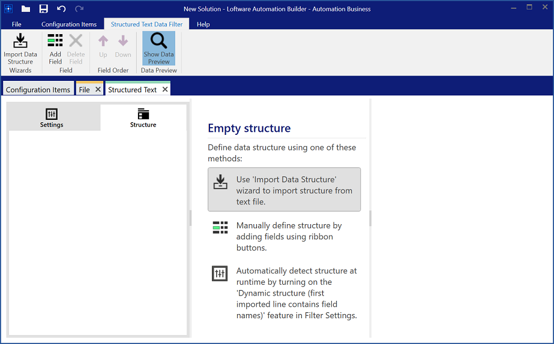Viewport: 554px width, 344px height.
Task: Click the application logo icon in title bar
Action: pyautogui.click(x=8, y=9)
